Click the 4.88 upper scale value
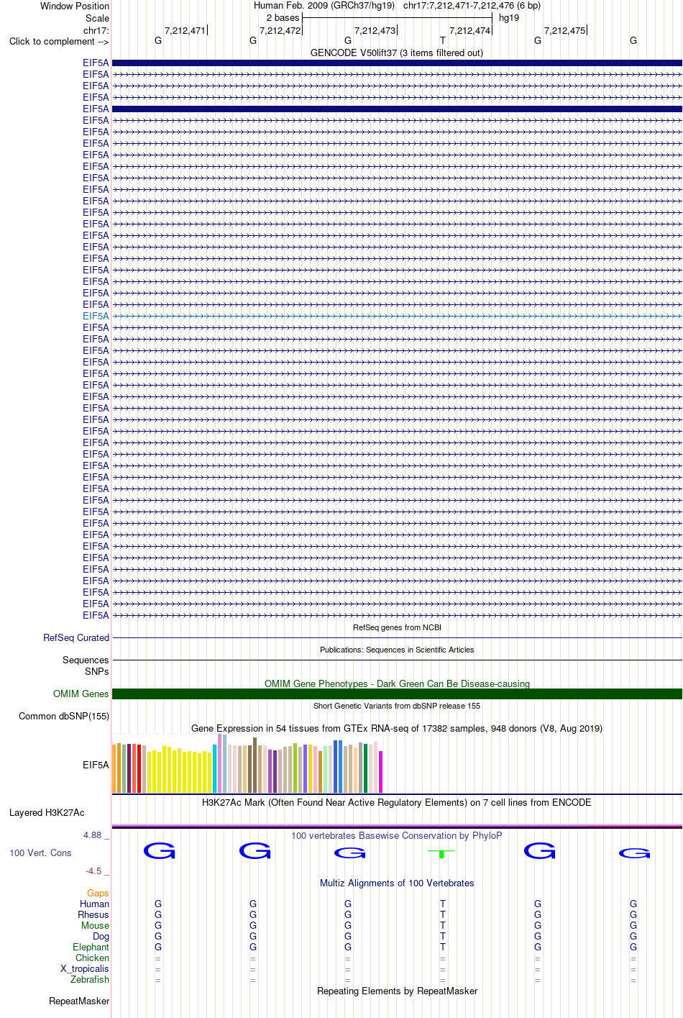The height and width of the screenshot is (1018, 683). [x=93, y=835]
